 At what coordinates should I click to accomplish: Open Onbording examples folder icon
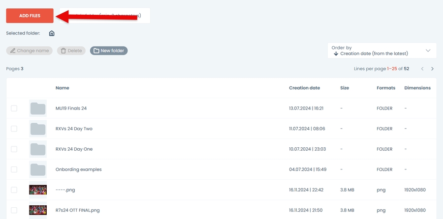pos(38,169)
